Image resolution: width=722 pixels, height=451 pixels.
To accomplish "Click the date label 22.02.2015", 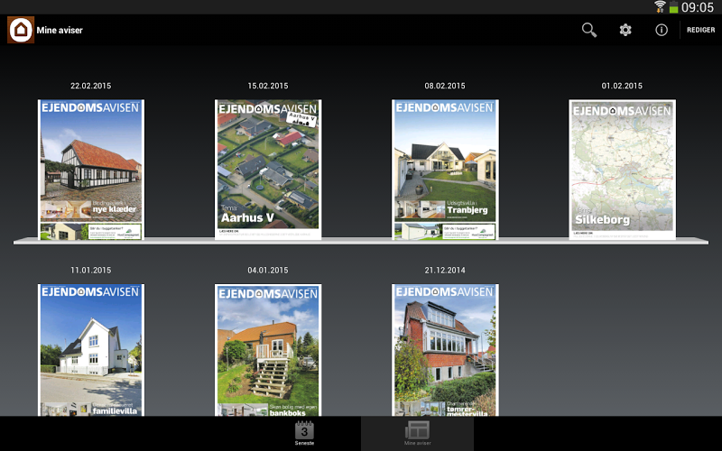I will click(x=91, y=86).
